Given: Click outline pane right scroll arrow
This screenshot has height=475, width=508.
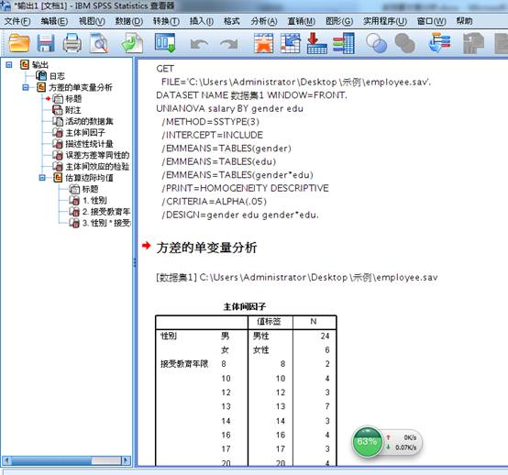Looking at the screenshot, I should tap(127, 460).
